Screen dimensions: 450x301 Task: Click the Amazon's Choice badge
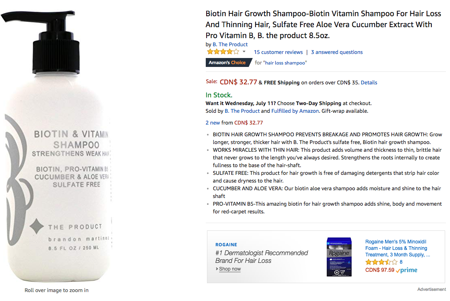[x=228, y=62]
